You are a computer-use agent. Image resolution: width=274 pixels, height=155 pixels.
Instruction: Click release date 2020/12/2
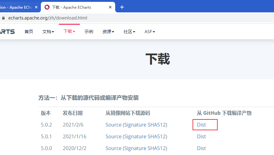(x=75, y=148)
